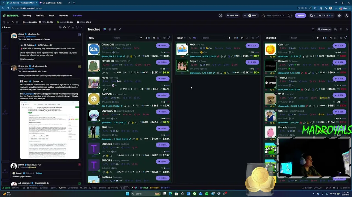Image resolution: width=352 pixels, height=197 pixels.
Task: Open the attached screenshot in swyx's tweet
Action: 49,130
